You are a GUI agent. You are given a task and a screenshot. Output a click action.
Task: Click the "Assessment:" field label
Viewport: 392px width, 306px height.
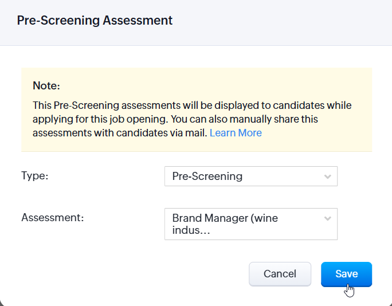(53, 218)
